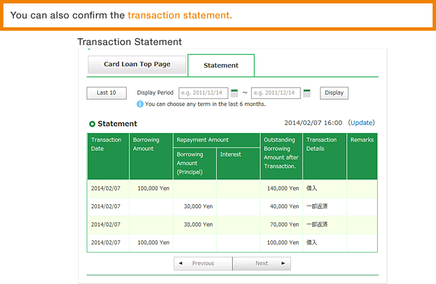Click Repayment Amount column header
The width and height of the screenshot is (436, 284).
pyautogui.click(x=216, y=141)
